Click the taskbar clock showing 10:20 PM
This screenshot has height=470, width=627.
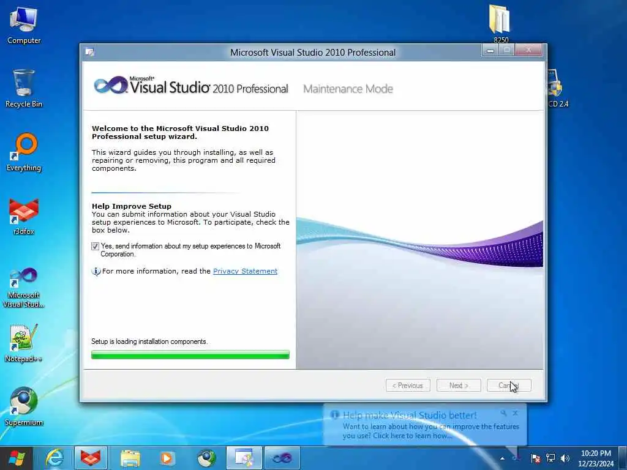pyautogui.click(x=596, y=458)
